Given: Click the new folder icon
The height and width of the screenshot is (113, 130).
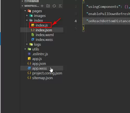Looking at the screenshot, I should point(48,6).
